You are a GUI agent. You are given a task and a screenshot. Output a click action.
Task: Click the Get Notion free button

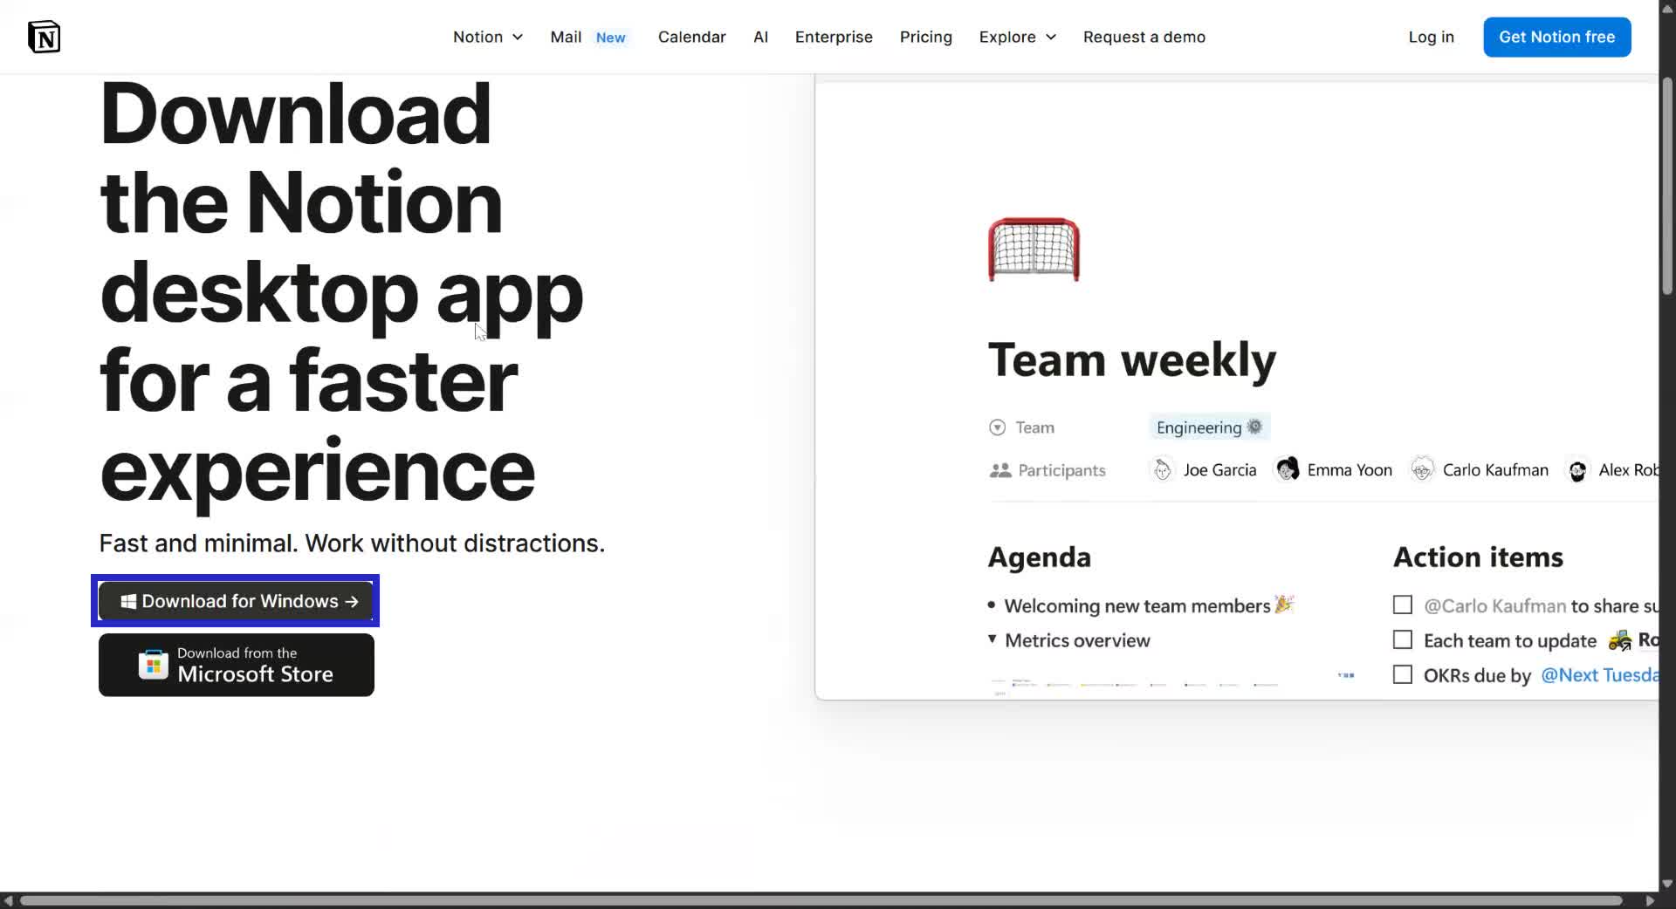click(x=1557, y=37)
